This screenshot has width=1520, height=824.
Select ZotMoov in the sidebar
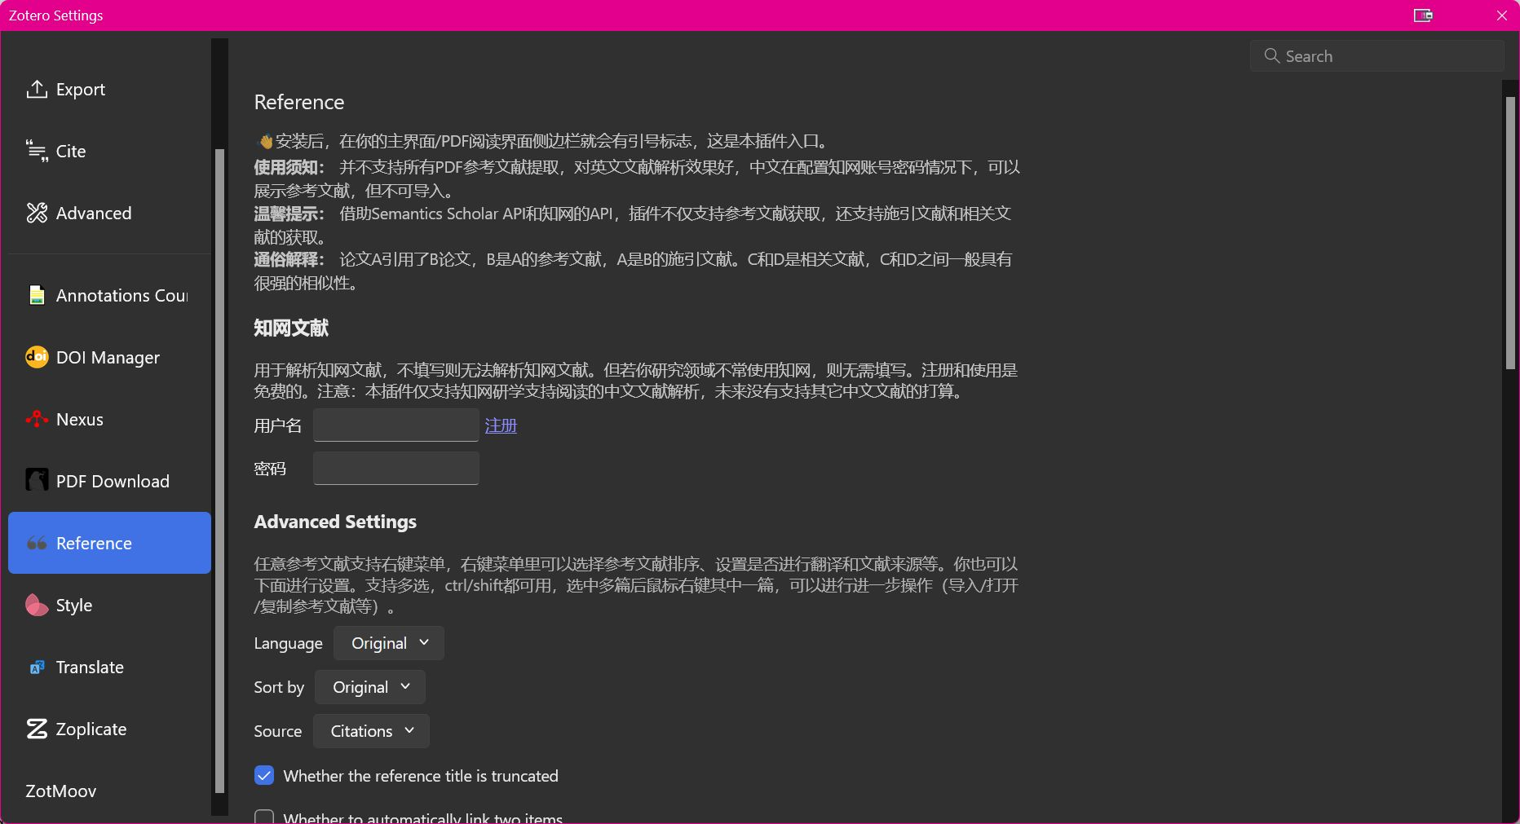[109, 791]
